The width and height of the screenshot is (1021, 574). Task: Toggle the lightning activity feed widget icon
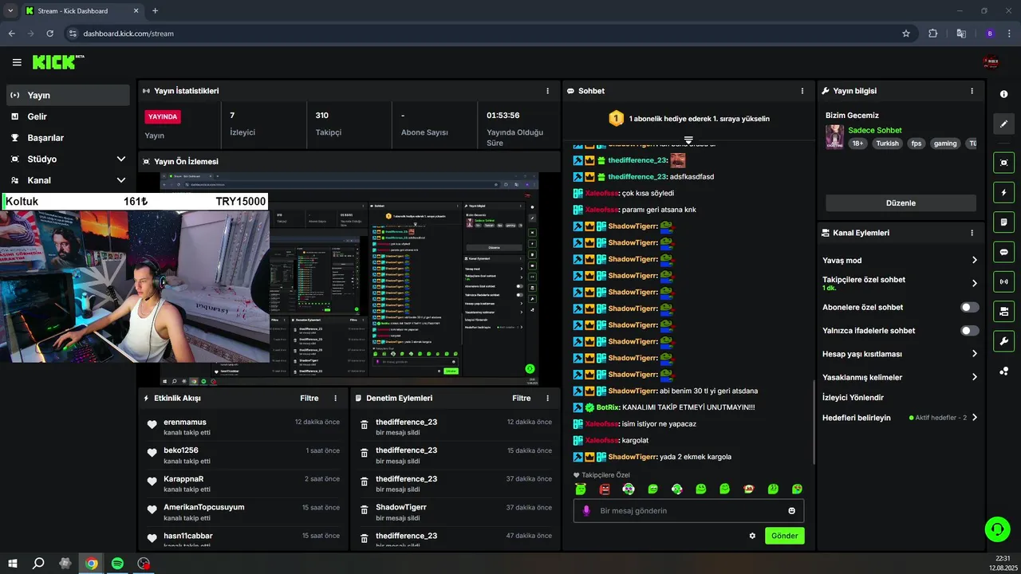click(x=1003, y=192)
